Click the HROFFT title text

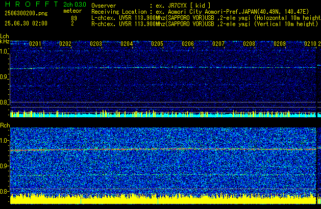(32, 4)
